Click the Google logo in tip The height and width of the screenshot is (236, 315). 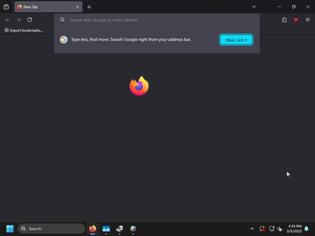[63, 40]
